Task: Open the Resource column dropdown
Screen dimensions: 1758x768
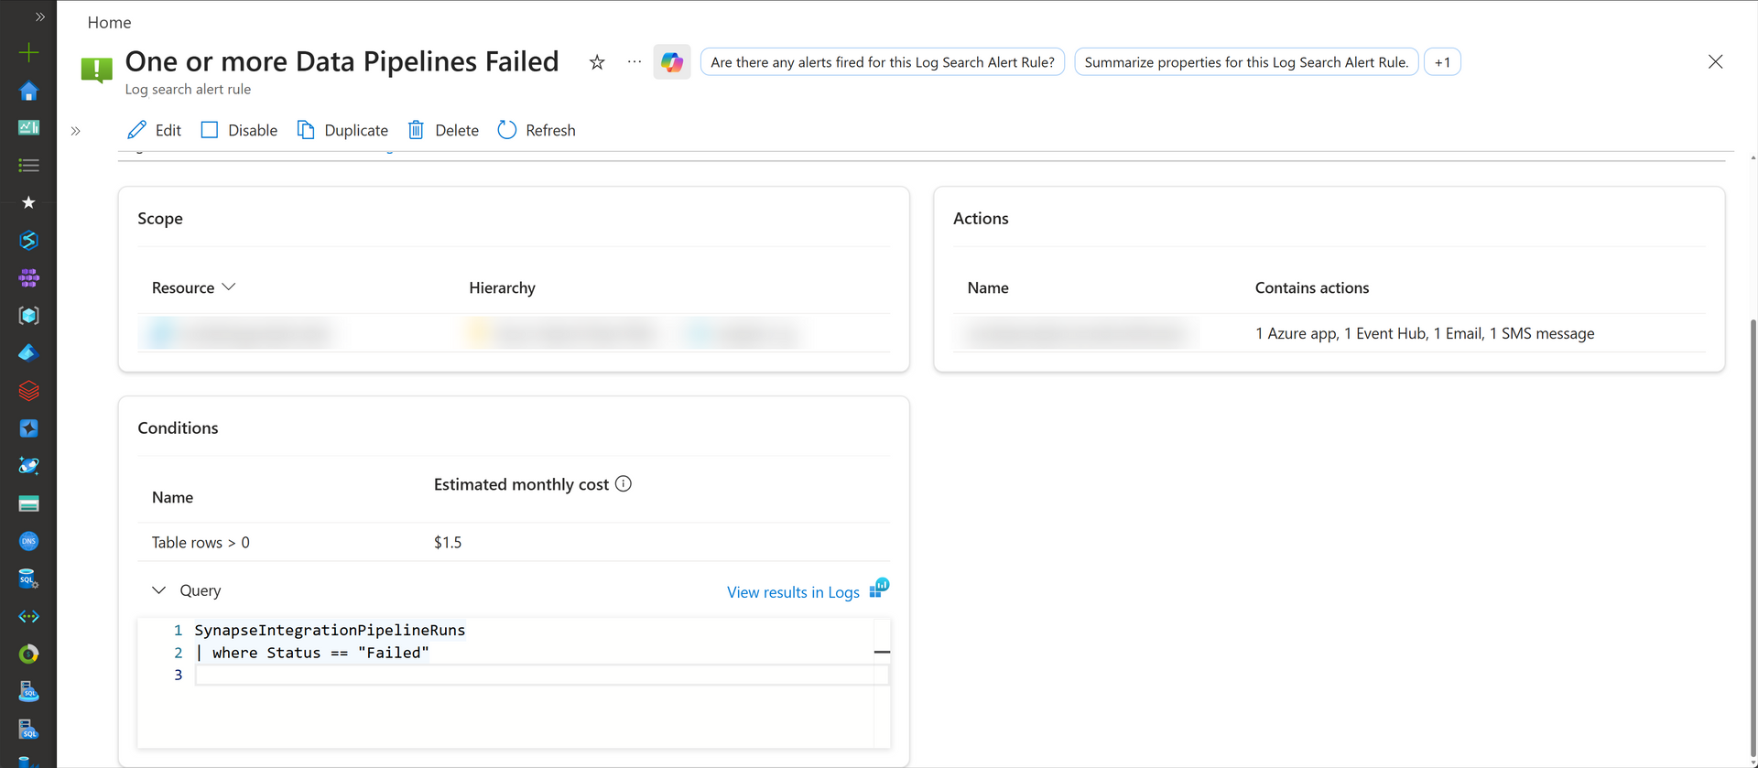Action: click(x=229, y=287)
